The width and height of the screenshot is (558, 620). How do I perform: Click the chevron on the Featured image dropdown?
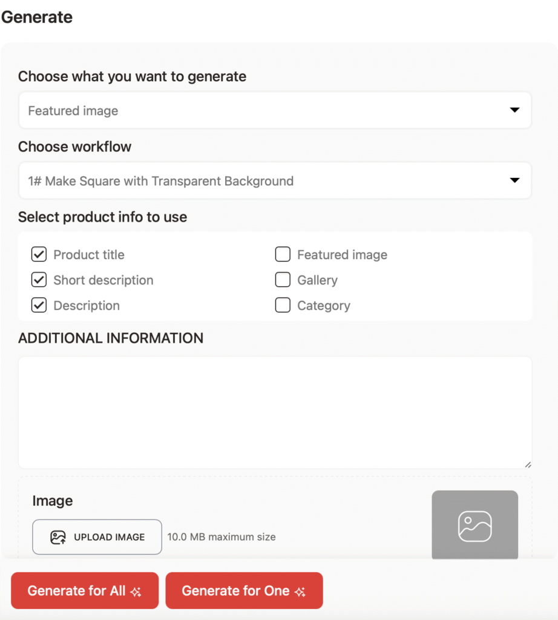point(515,110)
